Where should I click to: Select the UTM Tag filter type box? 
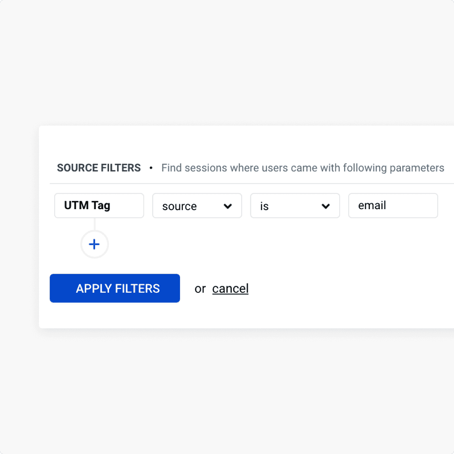pyautogui.click(x=99, y=206)
